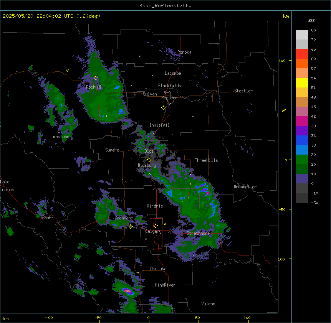
Task: Select the dBZ legend heading
Action: tap(311, 21)
